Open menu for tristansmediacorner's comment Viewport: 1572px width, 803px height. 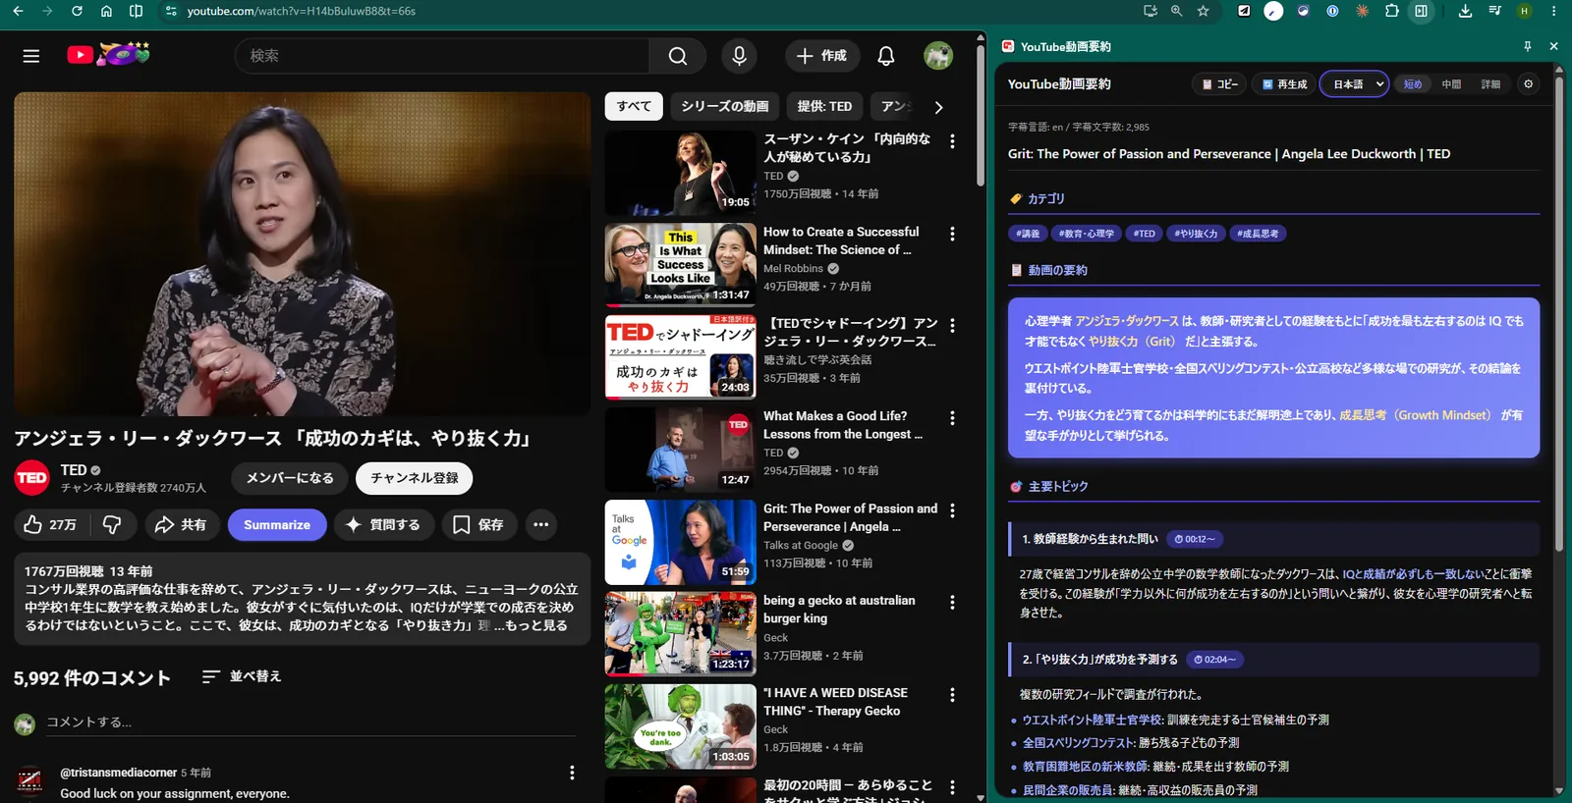pos(572,773)
